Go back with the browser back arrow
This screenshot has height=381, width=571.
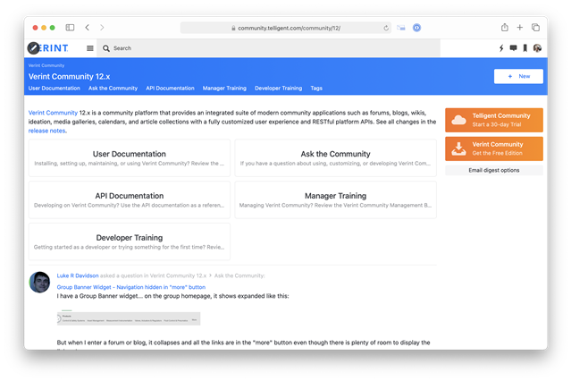coord(88,28)
